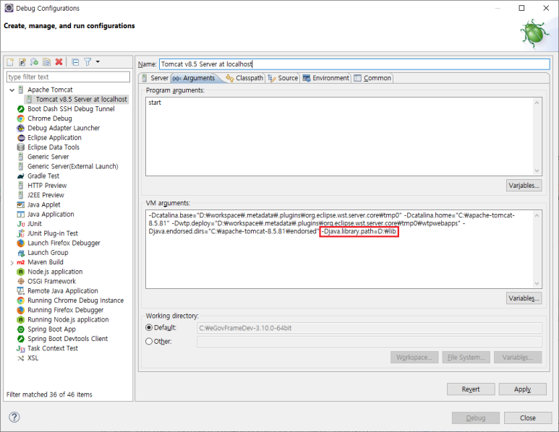Viewport: 559px width, 432px height.
Task: Select Generic Server(External Launch) entry
Action: tap(73, 167)
